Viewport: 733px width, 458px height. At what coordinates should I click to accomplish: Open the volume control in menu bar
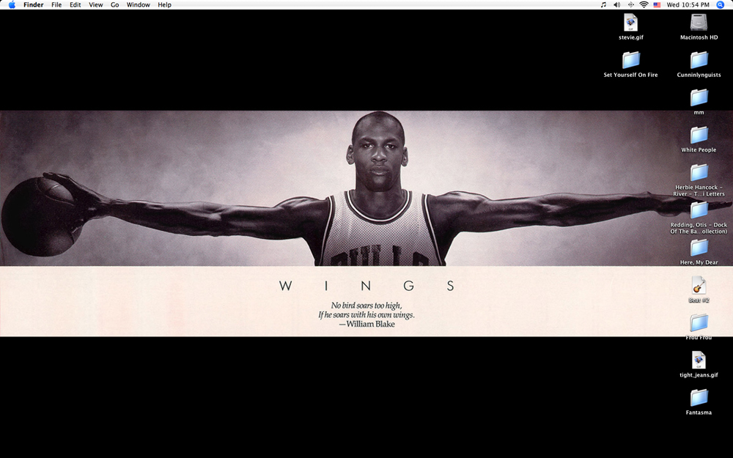(x=616, y=4)
